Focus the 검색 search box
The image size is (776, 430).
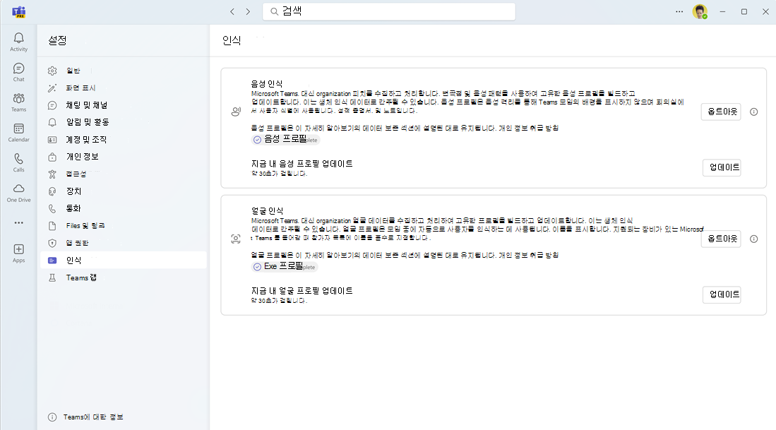(x=389, y=11)
